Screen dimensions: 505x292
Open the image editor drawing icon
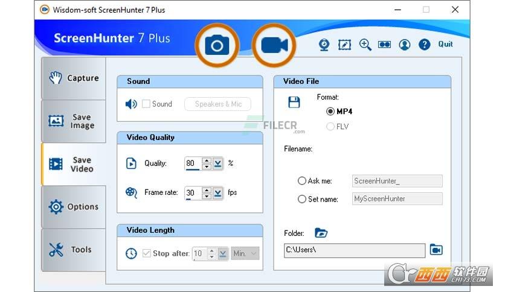[x=344, y=45]
